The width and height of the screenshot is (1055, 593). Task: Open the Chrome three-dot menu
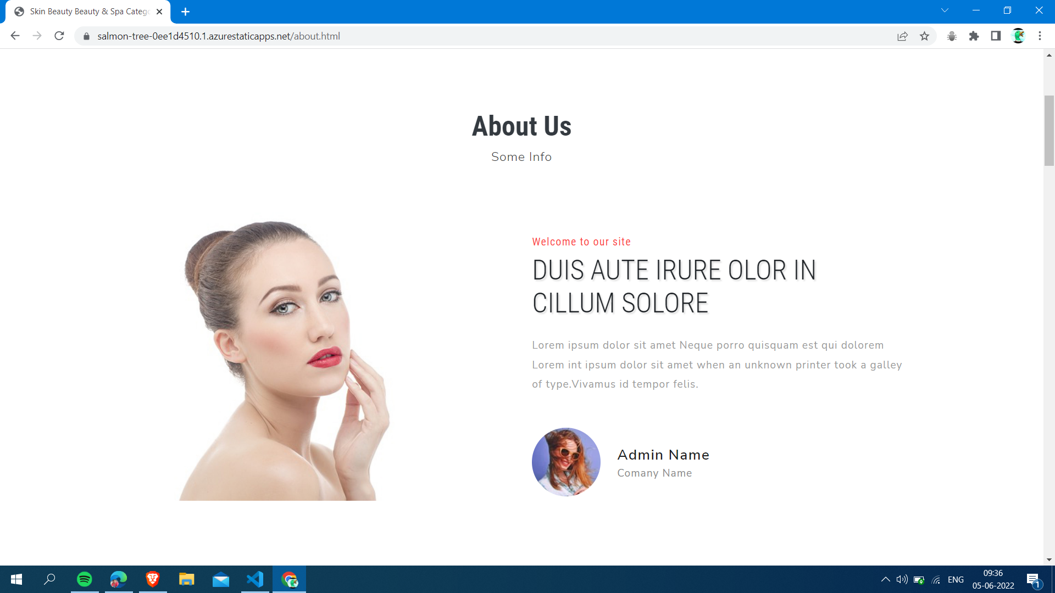(x=1040, y=36)
